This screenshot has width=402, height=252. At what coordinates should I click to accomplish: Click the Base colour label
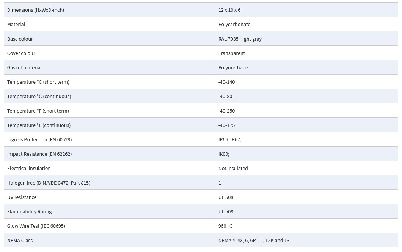pyautogui.click(x=20, y=39)
